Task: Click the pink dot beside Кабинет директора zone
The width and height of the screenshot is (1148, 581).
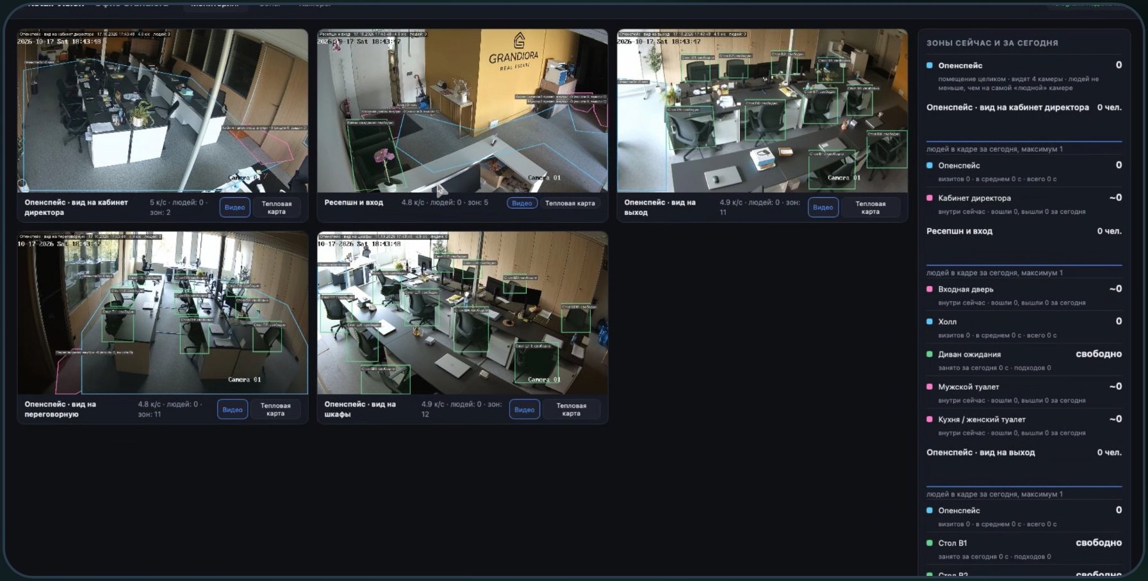Action: (x=930, y=198)
